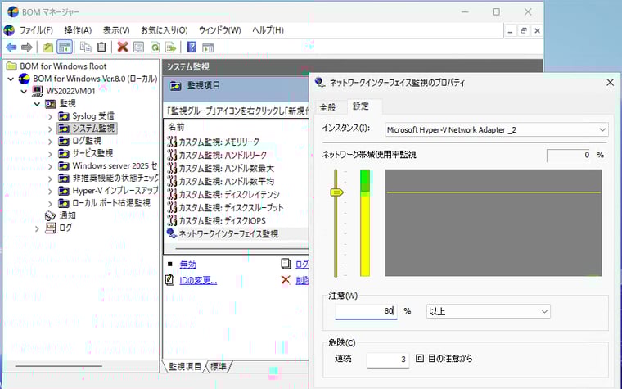Click the BOM for Windows Ver.8.0 globe icon
The image size is (622, 389).
[x=25, y=79]
